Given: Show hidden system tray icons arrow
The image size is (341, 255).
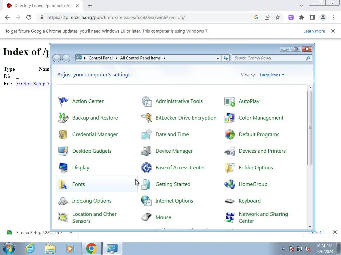Looking at the screenshot, I should click(x=283, y=249).
